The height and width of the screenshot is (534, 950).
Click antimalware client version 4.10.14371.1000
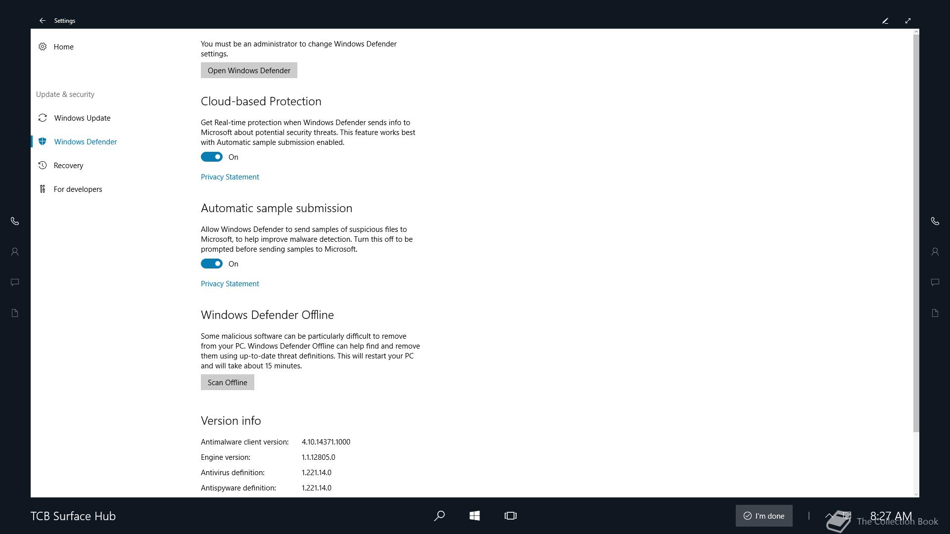(x=326, y=442)
